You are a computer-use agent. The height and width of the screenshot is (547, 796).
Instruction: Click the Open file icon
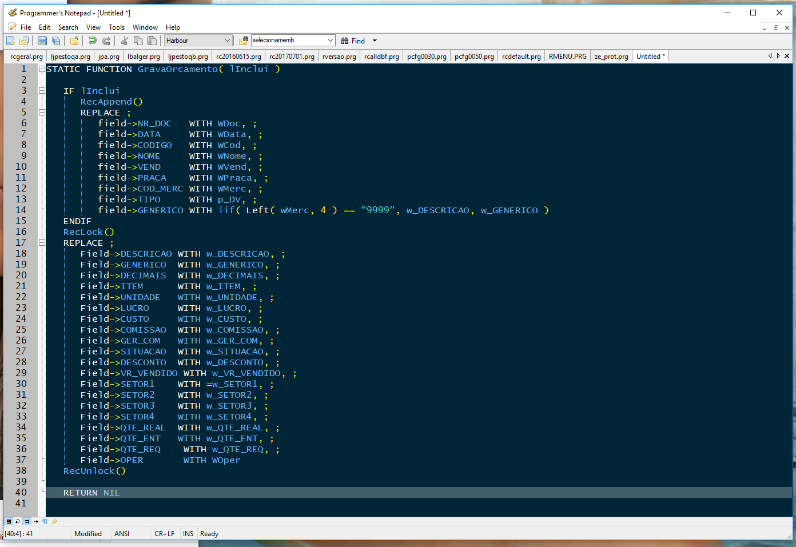pos(24,41)
